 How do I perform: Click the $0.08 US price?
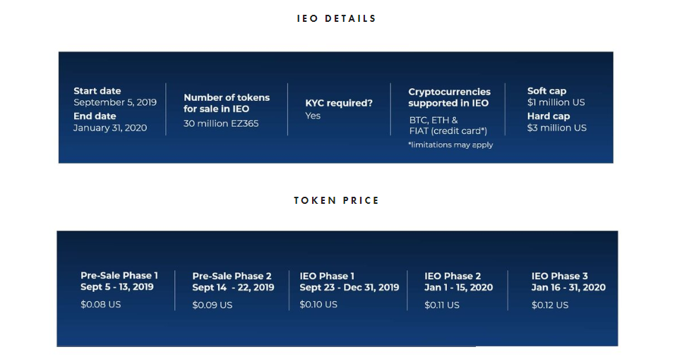101,305
